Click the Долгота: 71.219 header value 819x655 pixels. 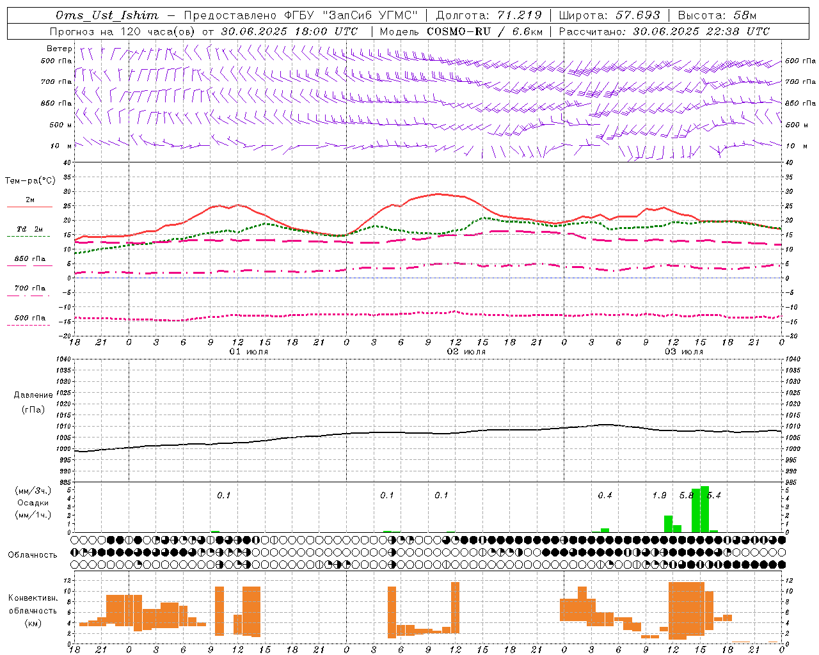tap(489, 15)
